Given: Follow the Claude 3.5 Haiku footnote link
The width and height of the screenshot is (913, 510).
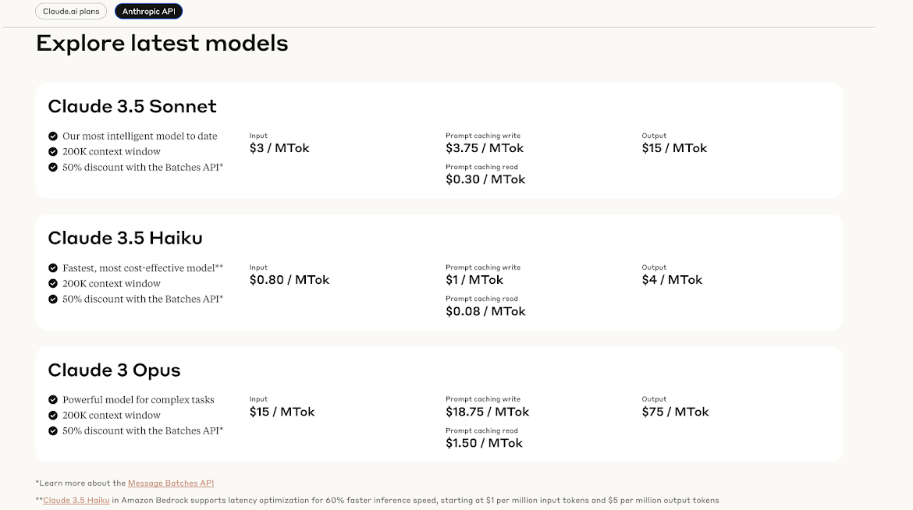Looking at the screenshot, I should [x=76, y=500].
